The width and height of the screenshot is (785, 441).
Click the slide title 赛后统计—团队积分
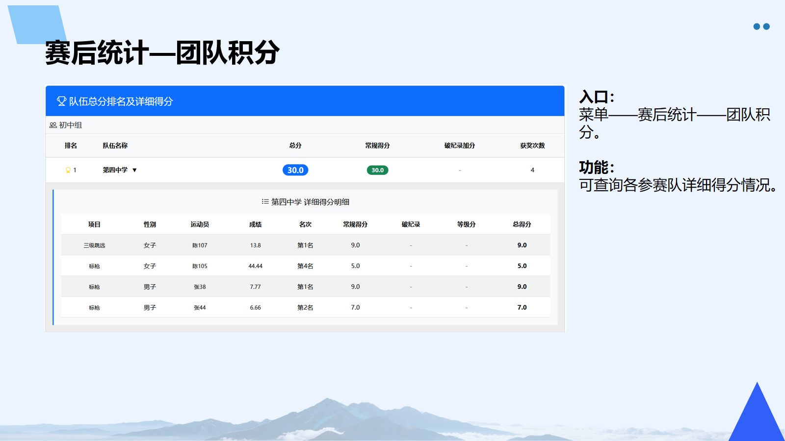tap(162, 52)
